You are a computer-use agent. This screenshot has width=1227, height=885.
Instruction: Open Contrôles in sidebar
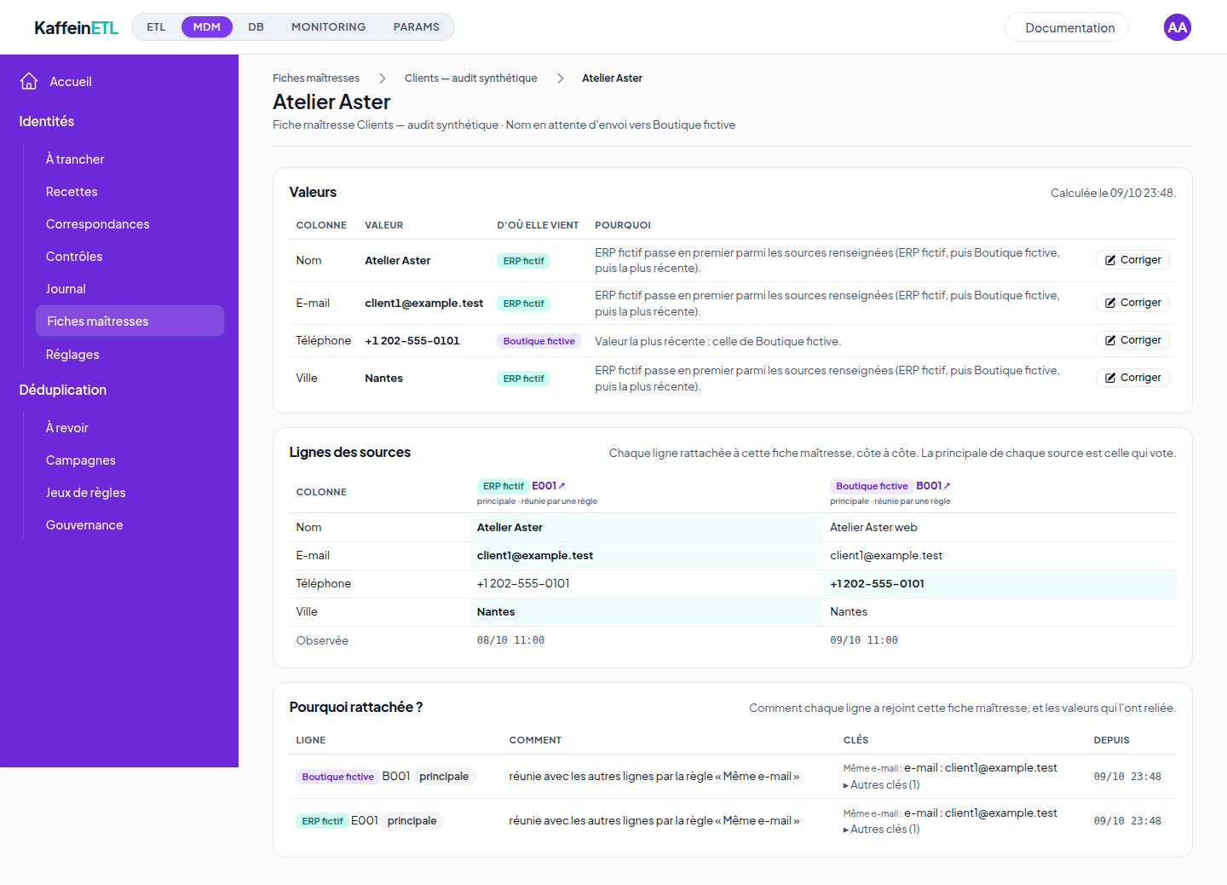point(130,257)
